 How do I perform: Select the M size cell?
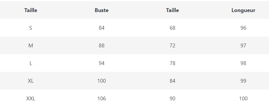pyautogui.click(x=31, y=46)
